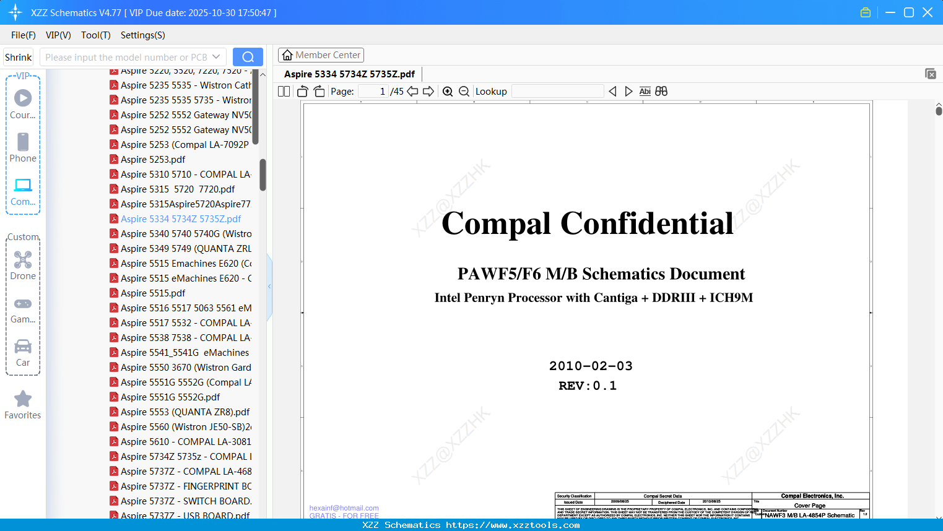Open Aspire 5551G 5552G (Compal file

[x=181, y=382]
